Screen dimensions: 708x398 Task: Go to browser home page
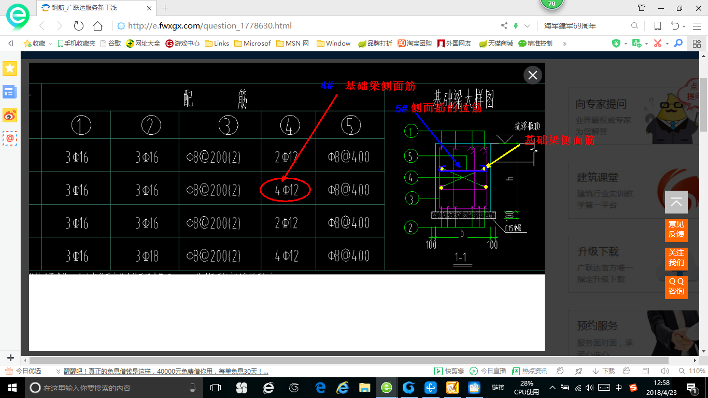(97, 26)
